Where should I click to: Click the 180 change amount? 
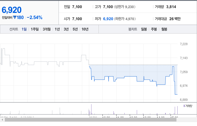click(20, 17)
